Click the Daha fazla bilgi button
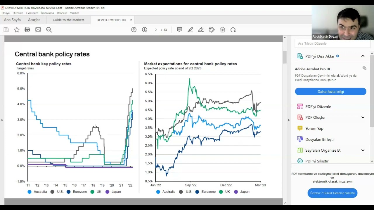The height and width of the screenshot is (210, 374). [330, 92]
